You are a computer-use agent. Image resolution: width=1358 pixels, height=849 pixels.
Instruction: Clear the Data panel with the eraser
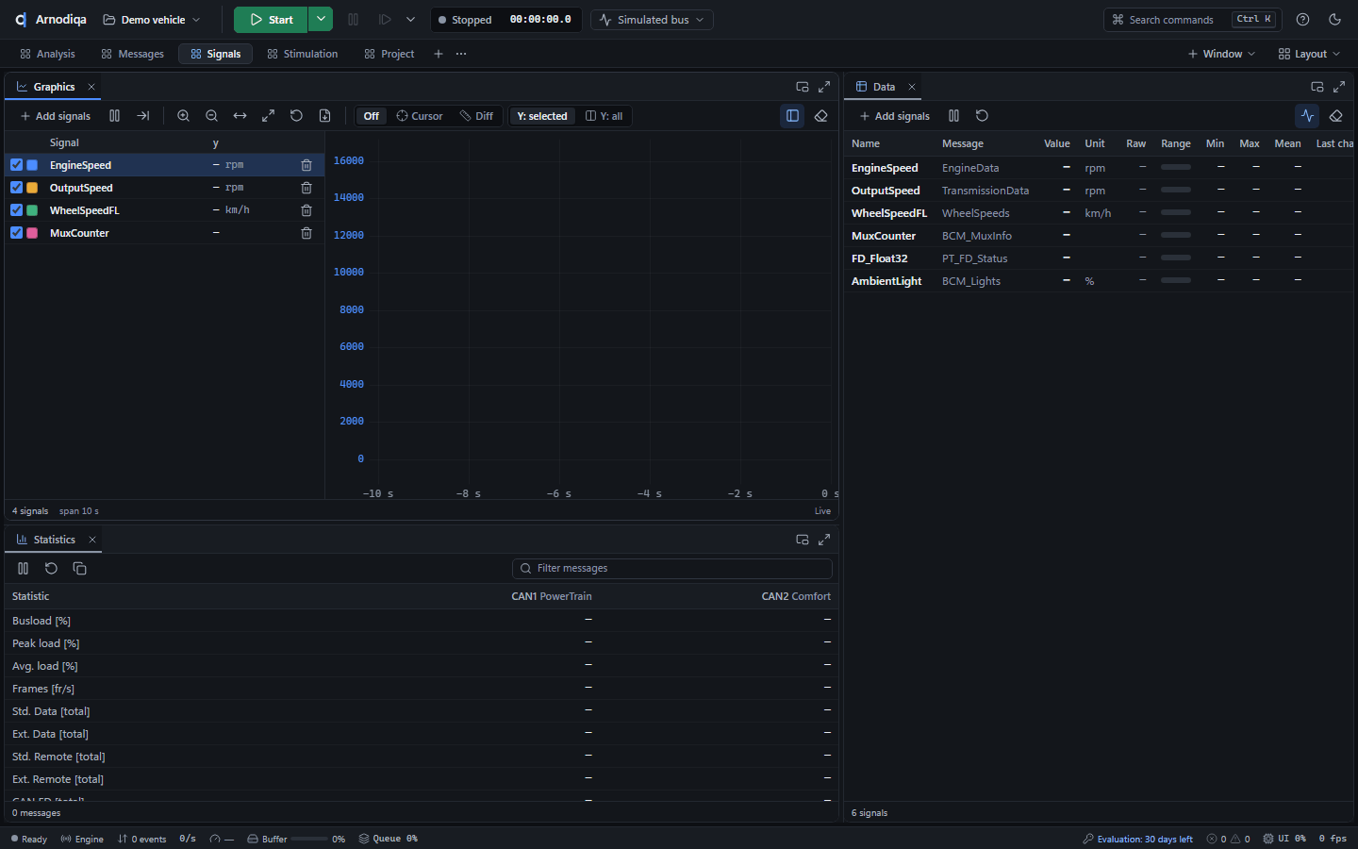[x=1336, y=116]
